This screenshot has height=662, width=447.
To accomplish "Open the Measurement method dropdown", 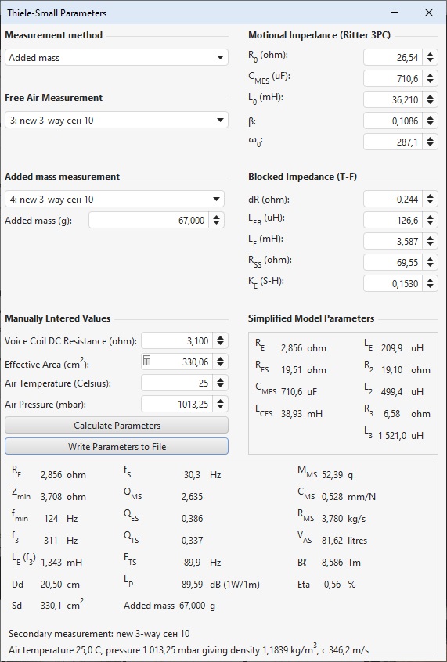I will pyautogui.click(x=117, y=57).
